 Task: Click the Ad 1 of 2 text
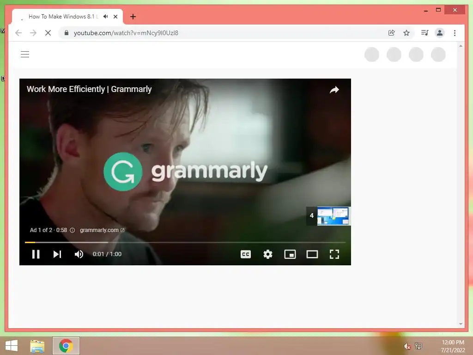click(41, 230)
